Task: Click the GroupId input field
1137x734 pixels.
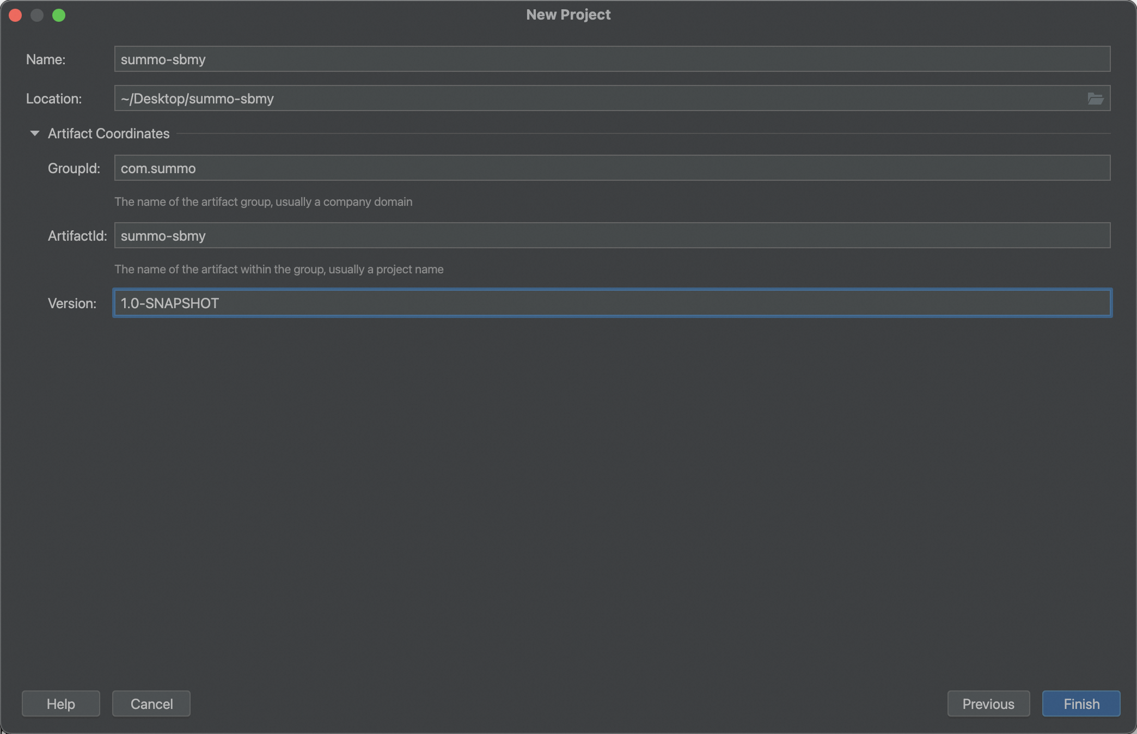Action: pos(612,168)
